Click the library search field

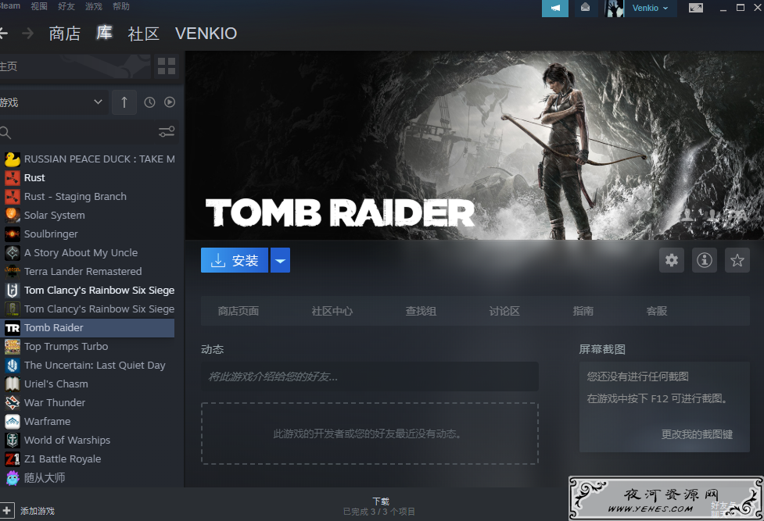click(x=78, y=132)
